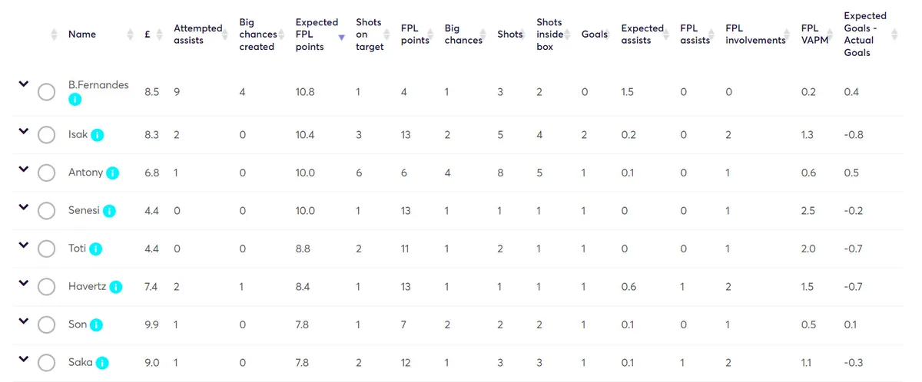Open Senesi's info icon
Image resolution: width=922 pixels, height=382 pixels.
pos(109,211)
